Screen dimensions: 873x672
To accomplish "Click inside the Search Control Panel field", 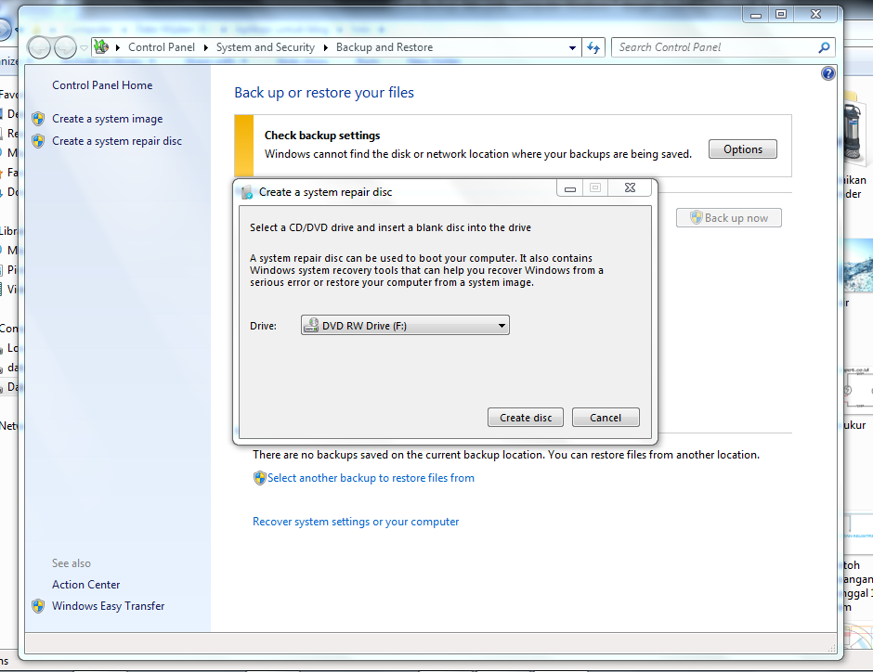I will tap(706, 46).
